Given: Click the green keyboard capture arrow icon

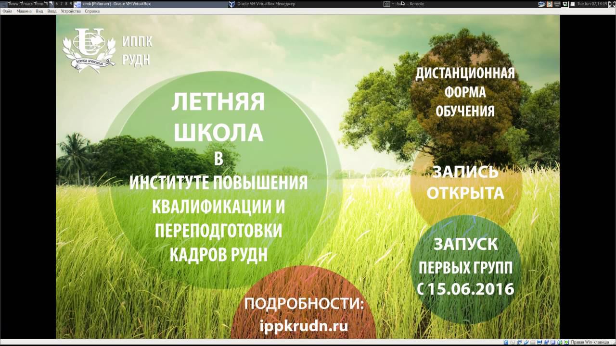Looking at the screenshot, I should [x=566, y=342].
